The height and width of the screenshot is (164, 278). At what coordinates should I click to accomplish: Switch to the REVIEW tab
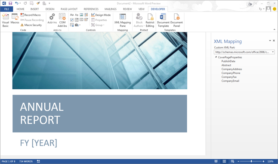[127, 9]
